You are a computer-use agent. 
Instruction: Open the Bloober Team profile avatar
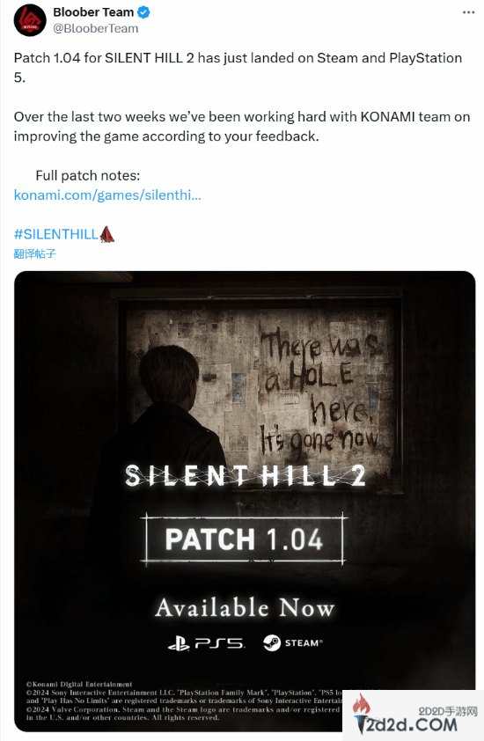(x=30, y=20)
